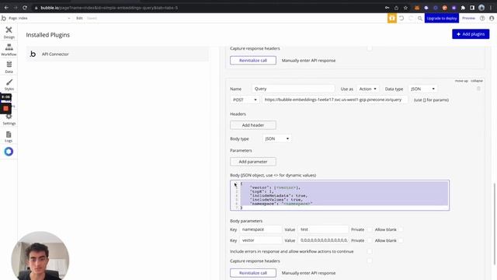Click the namespace key field
This screenshot has width=497, height=280.
point(261,229)
